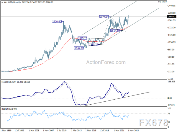Select the 1920.60 price label
This screenshot has width=177, height=133.
(x=57, y=21)
